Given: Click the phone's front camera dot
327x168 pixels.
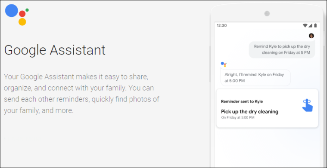Looking at the screenshot, I should (x=267, y=14).
